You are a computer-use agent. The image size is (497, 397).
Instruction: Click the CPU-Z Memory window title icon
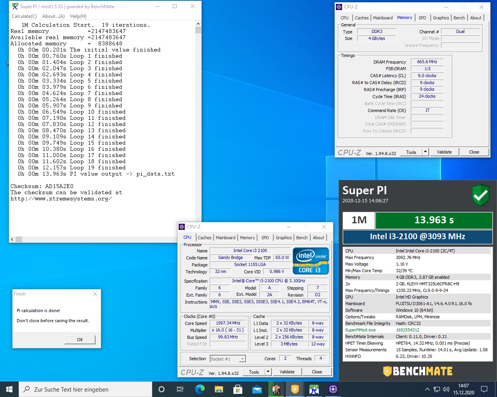click(x=339, y=7)
